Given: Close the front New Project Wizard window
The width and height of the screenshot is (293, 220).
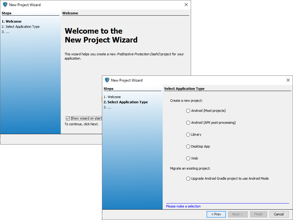Looking at the screenshot, I should (288, 80).
